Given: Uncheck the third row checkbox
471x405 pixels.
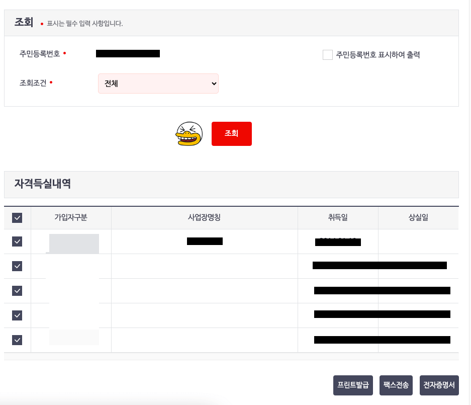Looking at the screenshot, I should pos(17,291).
